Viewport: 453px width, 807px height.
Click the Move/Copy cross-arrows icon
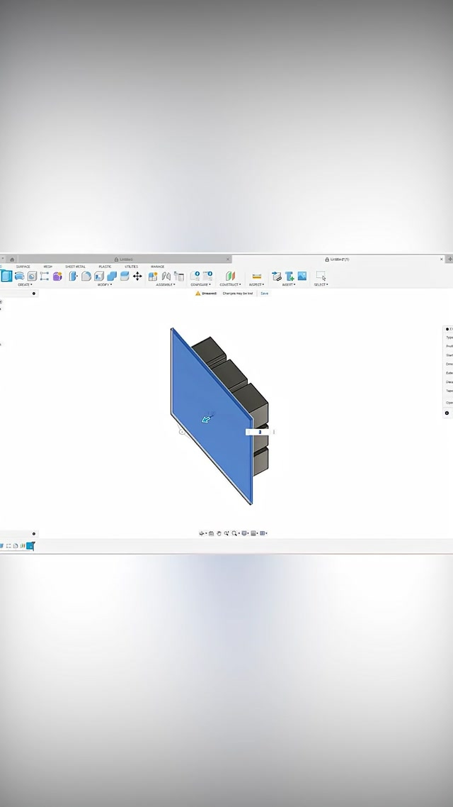tap(137, 276)
